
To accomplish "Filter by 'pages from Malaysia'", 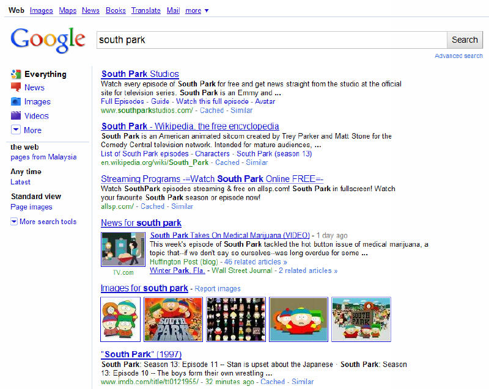I will click(43, 157).
